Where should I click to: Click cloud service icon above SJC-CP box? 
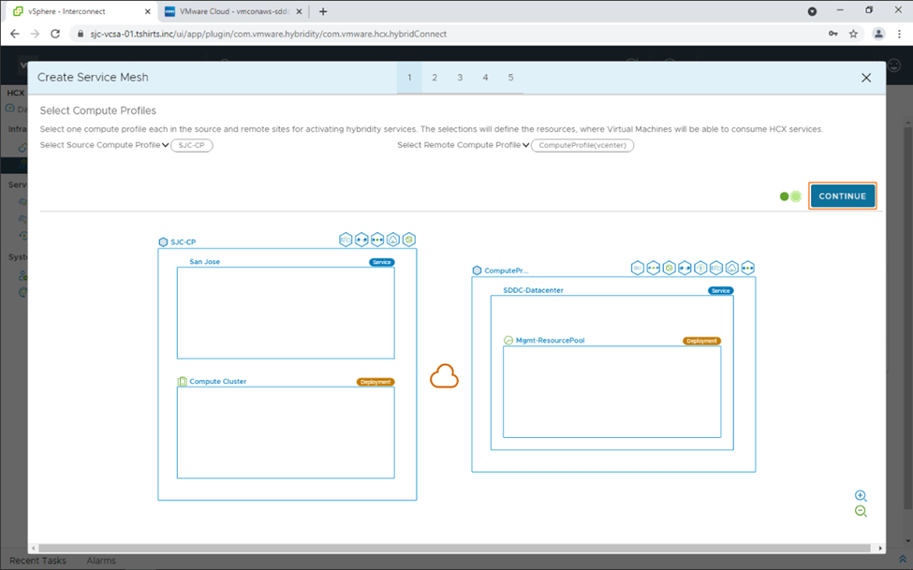click(x=393, y=240)
